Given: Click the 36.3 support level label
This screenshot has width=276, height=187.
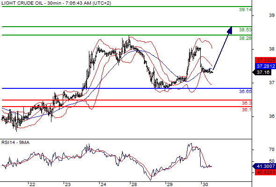Looking at the screenshot, I should coord(247,103).
